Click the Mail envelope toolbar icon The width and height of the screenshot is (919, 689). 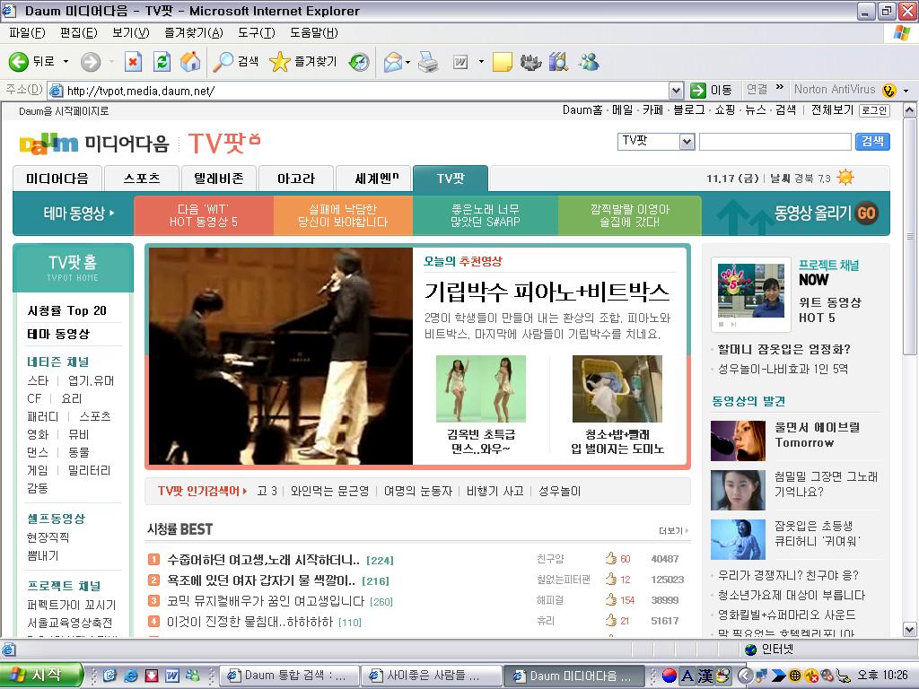[393, 62]
